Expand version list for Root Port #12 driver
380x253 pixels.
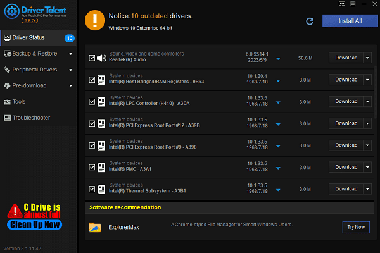[x=278, y=124]
